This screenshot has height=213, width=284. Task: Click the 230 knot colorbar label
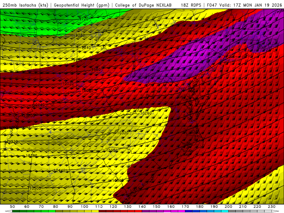(x=272, y=207)
